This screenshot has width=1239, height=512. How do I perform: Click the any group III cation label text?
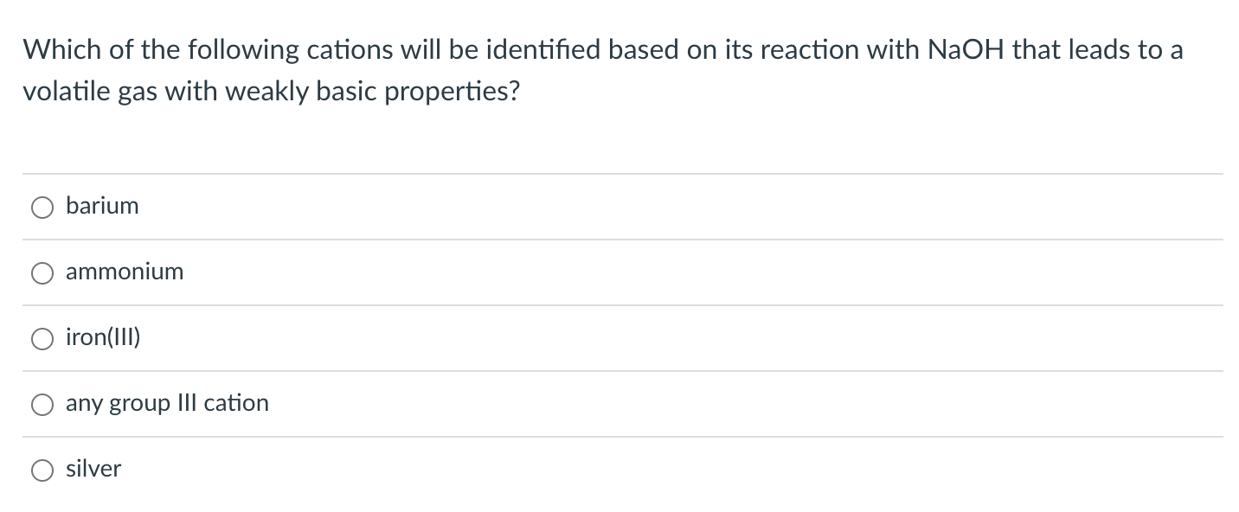[x=167, y=403]
